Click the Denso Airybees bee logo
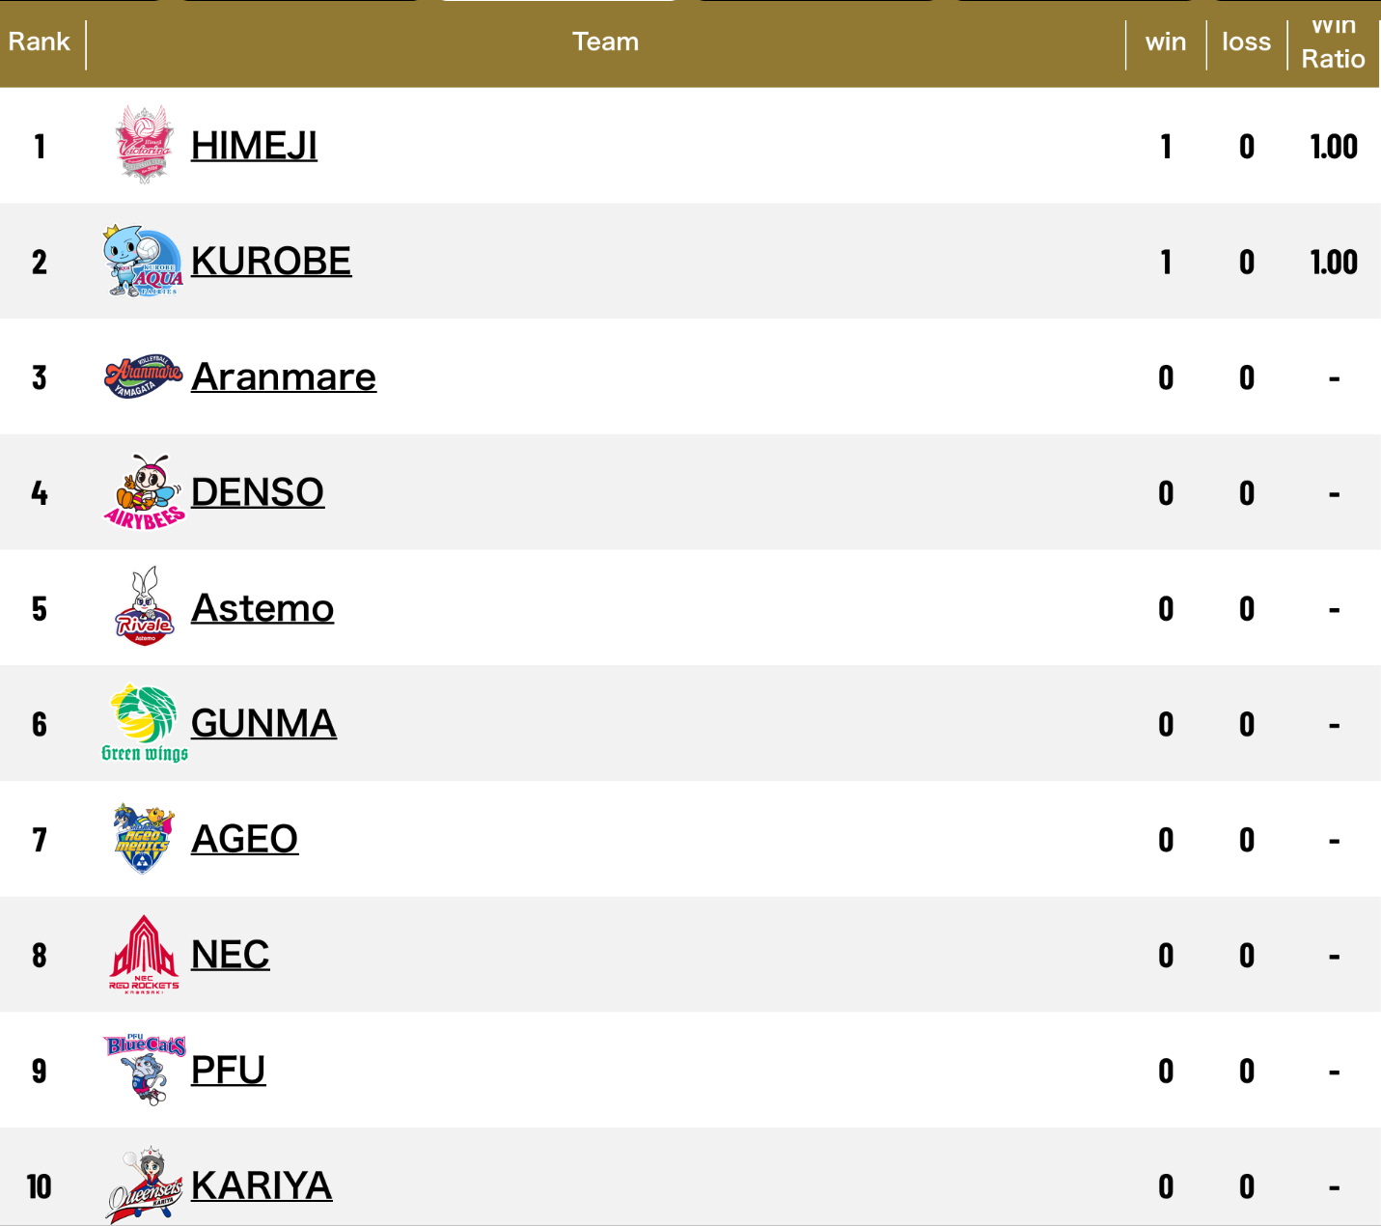1381x1226 pixels. (x=144, y=492)
